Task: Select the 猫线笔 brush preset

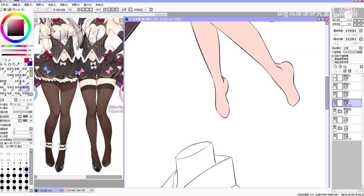Action: coord(26,89)
